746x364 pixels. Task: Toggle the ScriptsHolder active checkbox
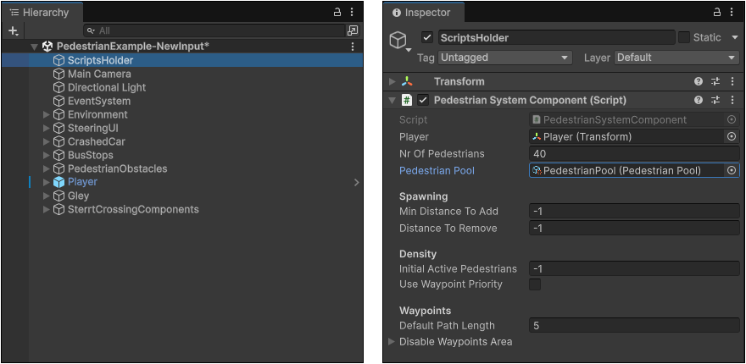point(427,37)
